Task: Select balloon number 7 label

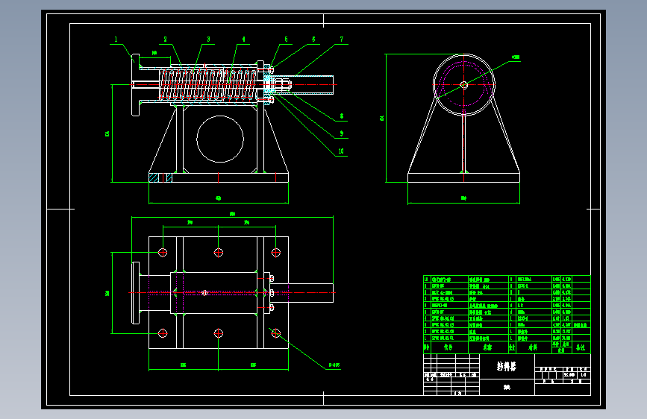Action: [x=342, y=40]
